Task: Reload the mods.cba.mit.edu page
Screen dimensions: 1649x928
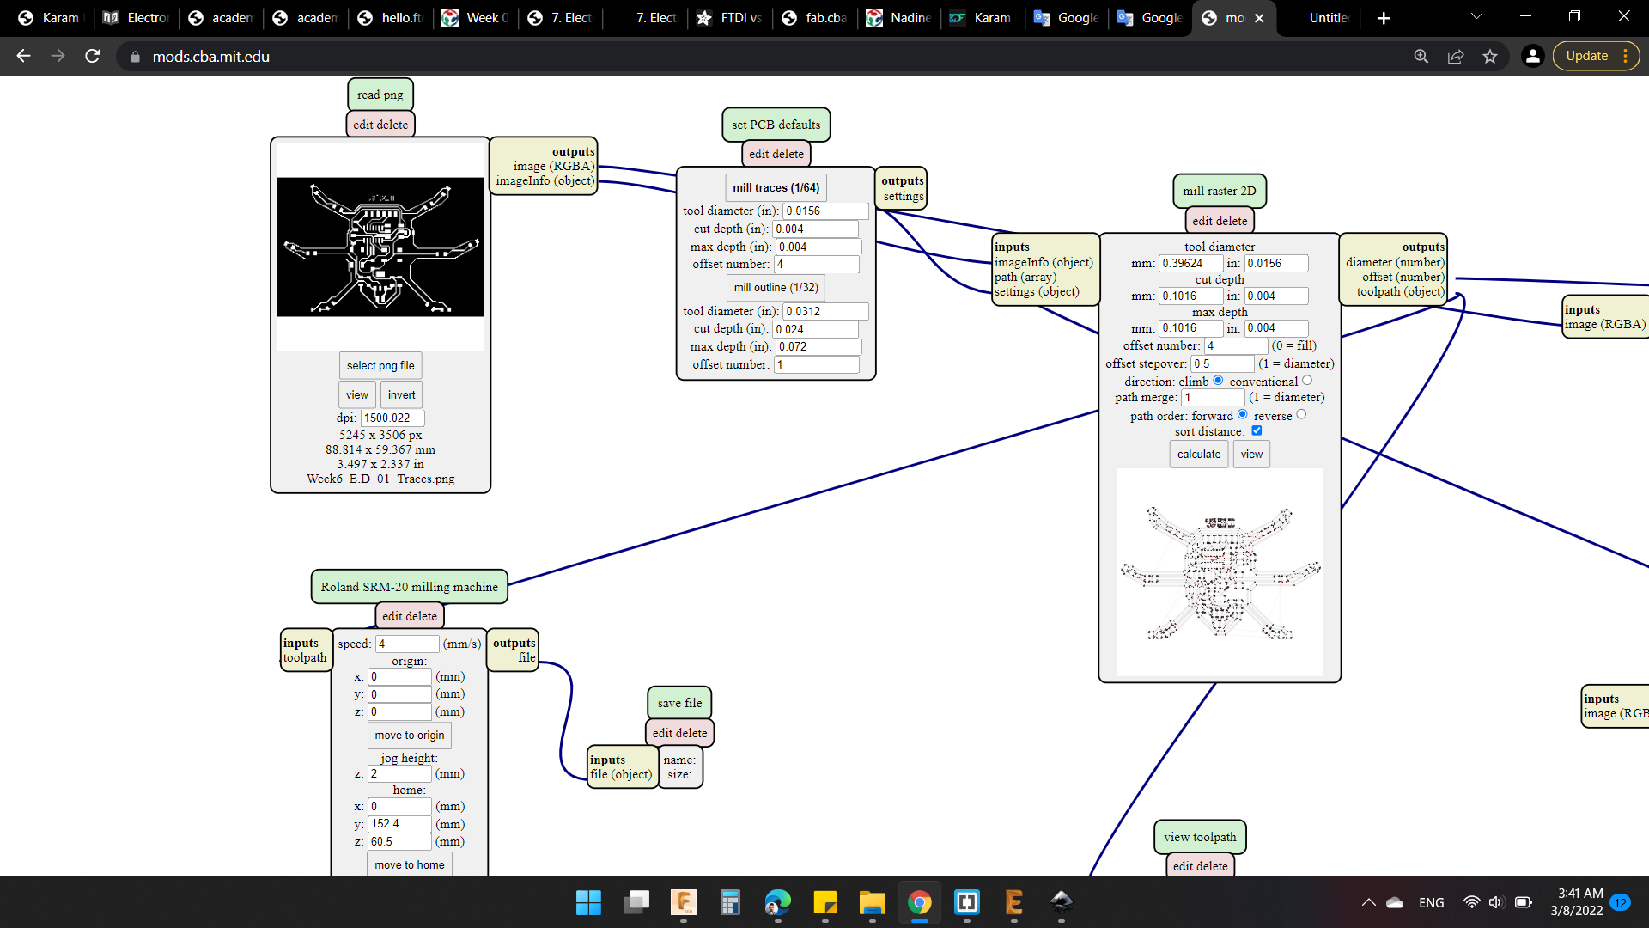Action: 93,56
